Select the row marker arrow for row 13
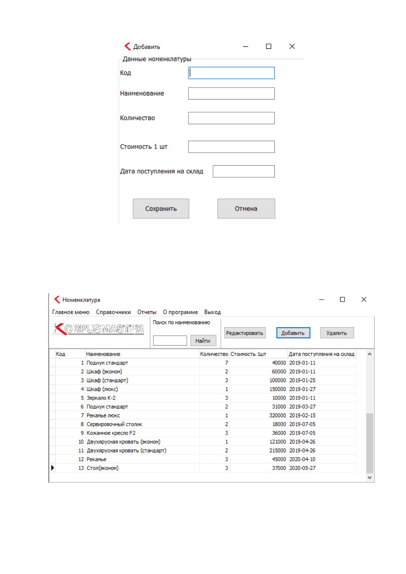This screenshot has width=406, height=574. (x=52, y=468)
